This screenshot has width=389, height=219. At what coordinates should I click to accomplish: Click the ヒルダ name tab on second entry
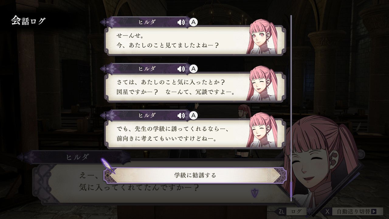[x=147, y=69]
